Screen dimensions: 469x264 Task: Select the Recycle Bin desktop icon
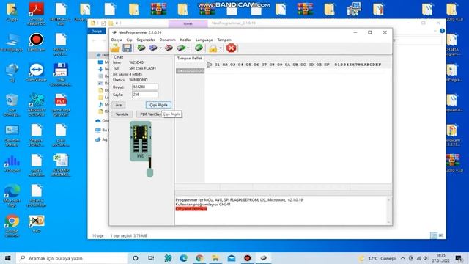[x=12, y=105]
